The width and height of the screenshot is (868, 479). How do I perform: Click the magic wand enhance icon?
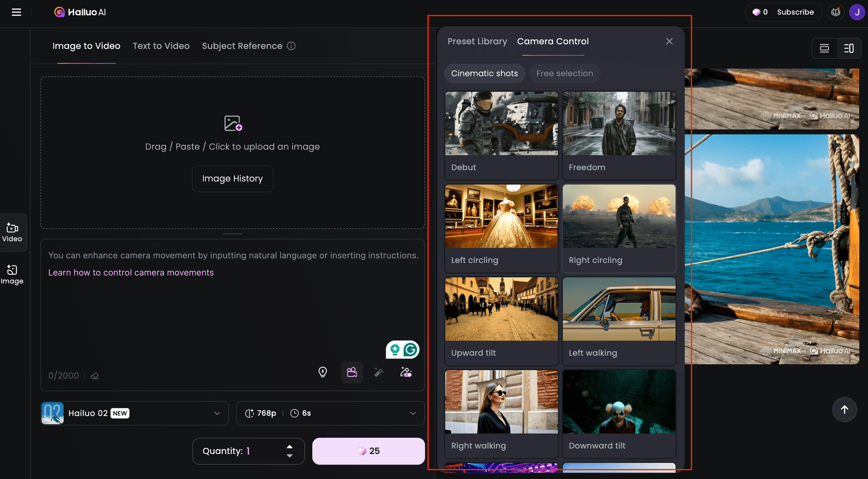[x=379, y=372]
